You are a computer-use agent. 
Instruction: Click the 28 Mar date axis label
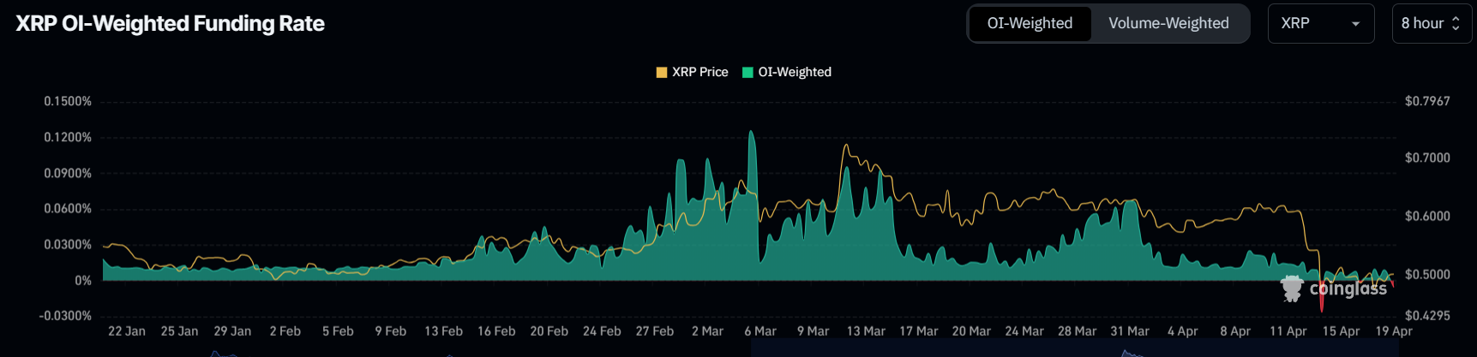(1077, 330)
